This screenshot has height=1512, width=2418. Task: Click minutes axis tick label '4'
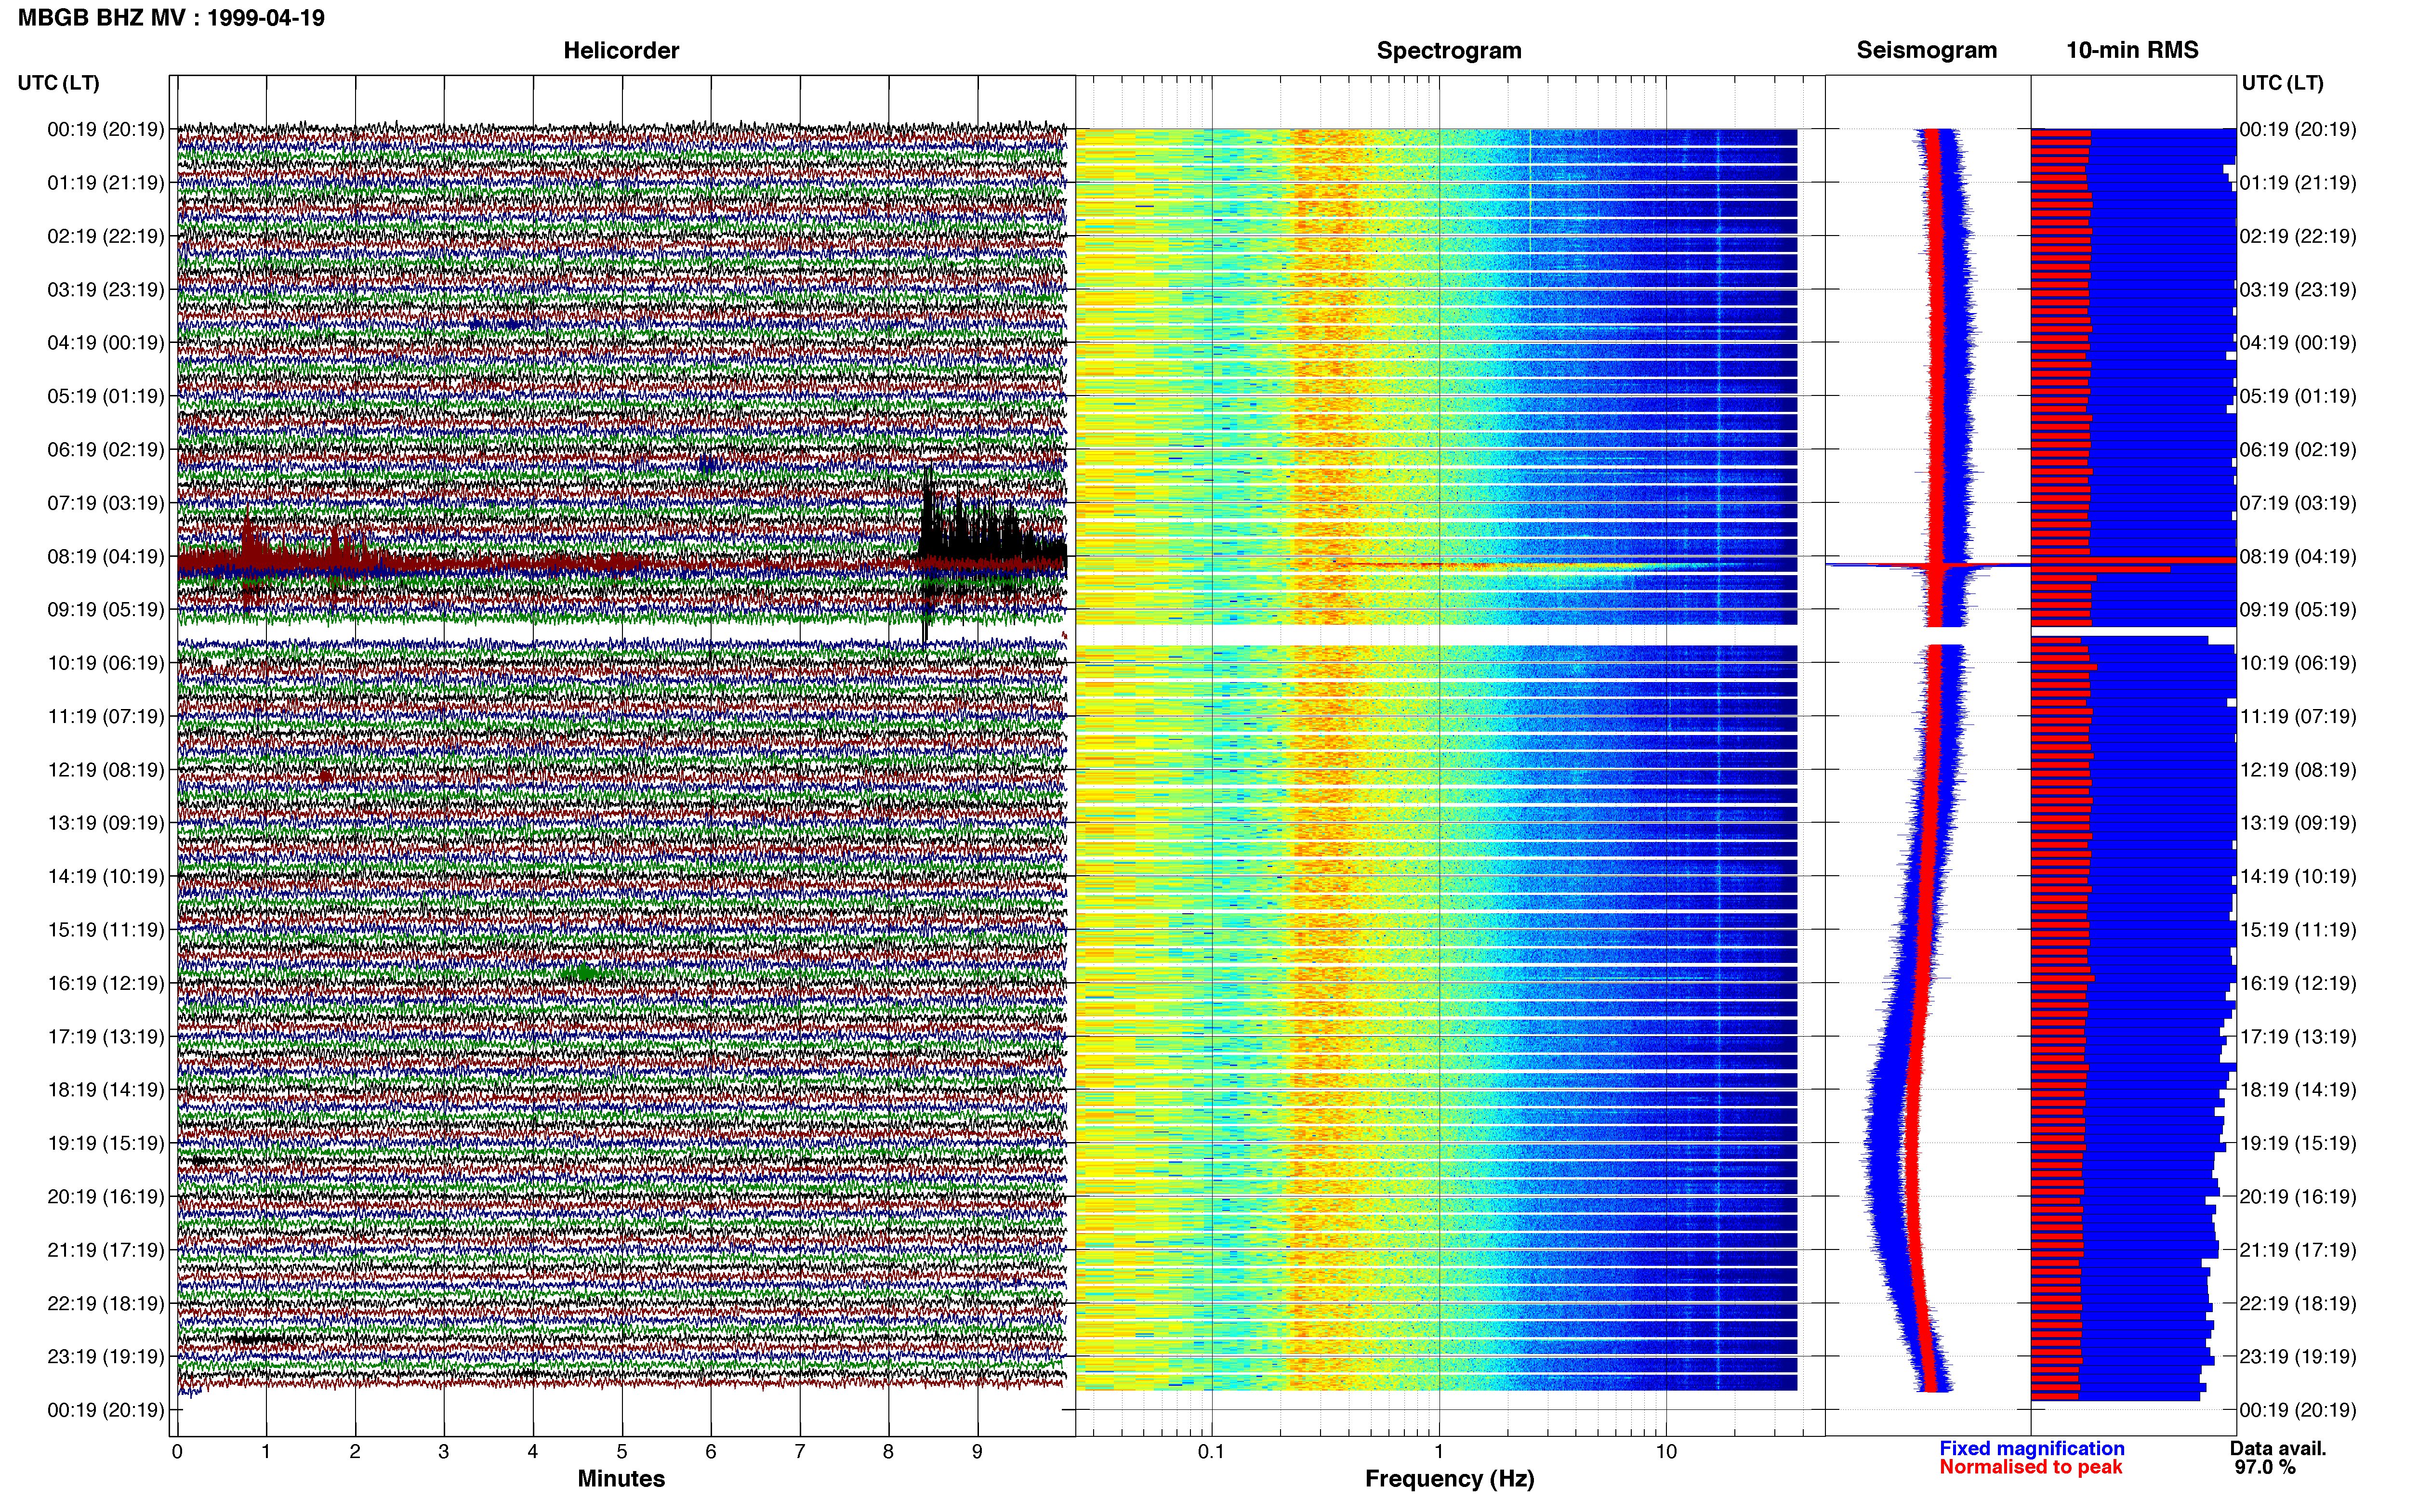click(x=533, y=1451)
